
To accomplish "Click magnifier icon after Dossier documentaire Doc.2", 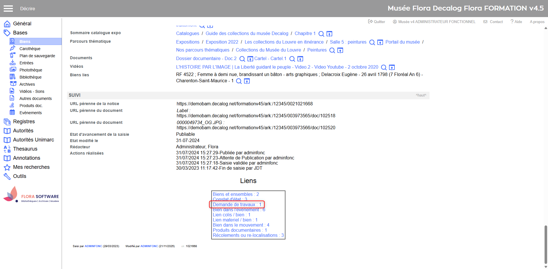I will [242, 59].
